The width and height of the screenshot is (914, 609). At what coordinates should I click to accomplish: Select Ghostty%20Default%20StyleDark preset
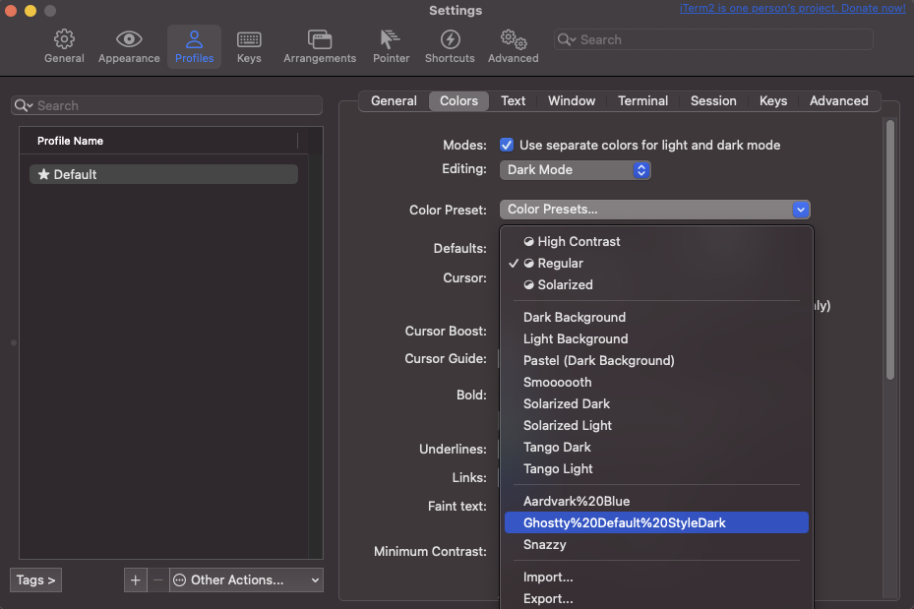tap(656, 522)
